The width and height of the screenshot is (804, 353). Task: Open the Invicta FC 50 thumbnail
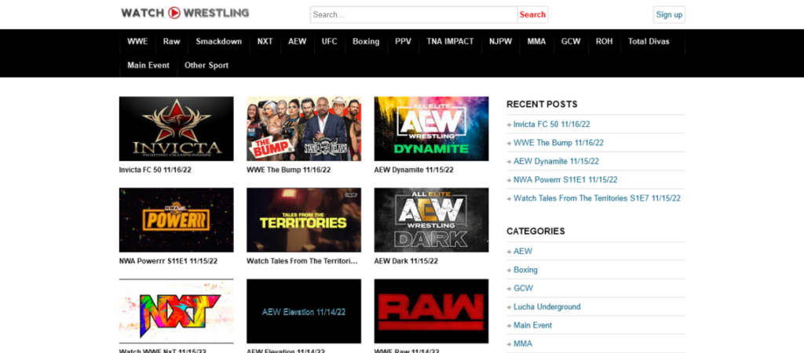click(177, 129)
